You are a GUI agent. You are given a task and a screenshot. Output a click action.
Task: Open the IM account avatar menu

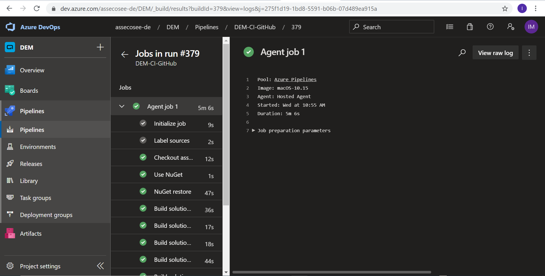click(x=531, y=27)
